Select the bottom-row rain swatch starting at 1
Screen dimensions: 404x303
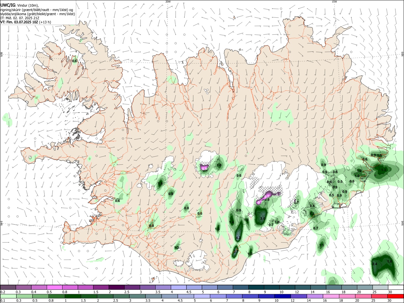click(73, 296)
